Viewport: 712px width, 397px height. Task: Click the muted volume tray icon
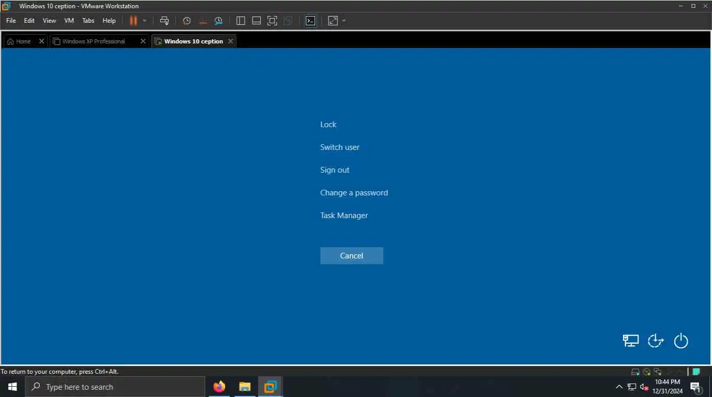click(x=644, y=387)
